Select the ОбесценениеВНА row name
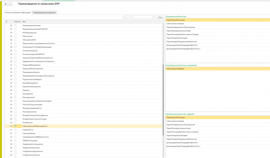This screenshot has height=158, width=270. click(x=29, y=40)
